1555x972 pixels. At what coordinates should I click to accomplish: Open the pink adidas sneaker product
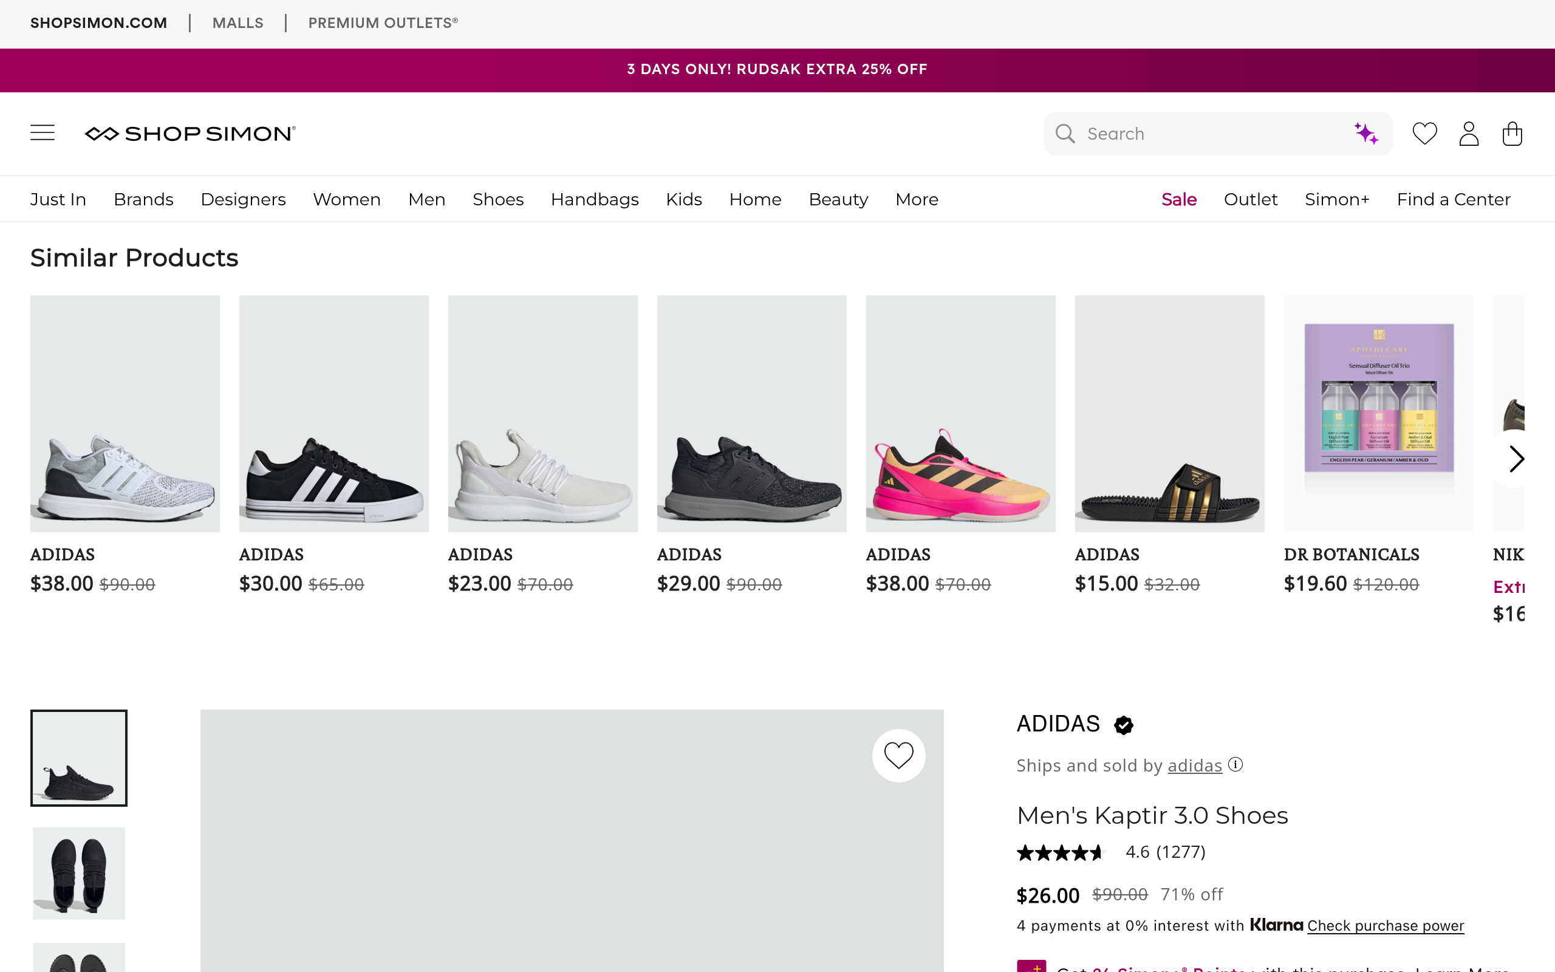click(x=960, y=414)
